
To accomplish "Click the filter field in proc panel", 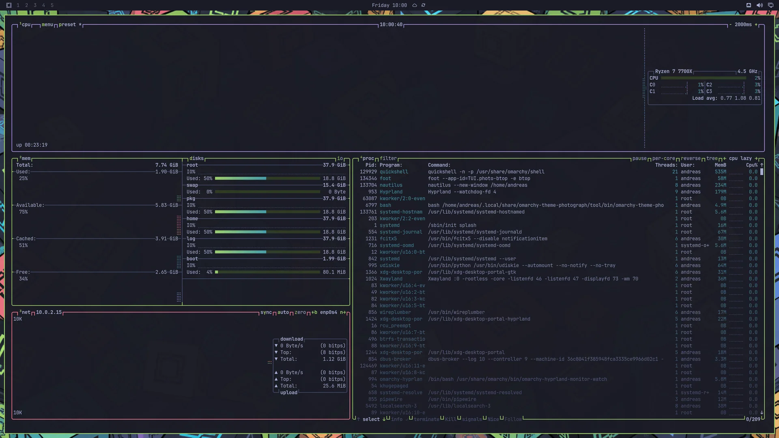I will (388, 159).
